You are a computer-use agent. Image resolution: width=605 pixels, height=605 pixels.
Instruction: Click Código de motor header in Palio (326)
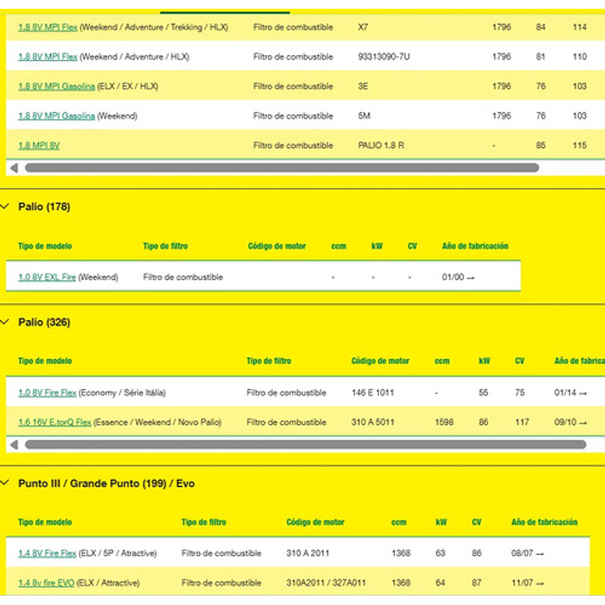tap(380, 361)
